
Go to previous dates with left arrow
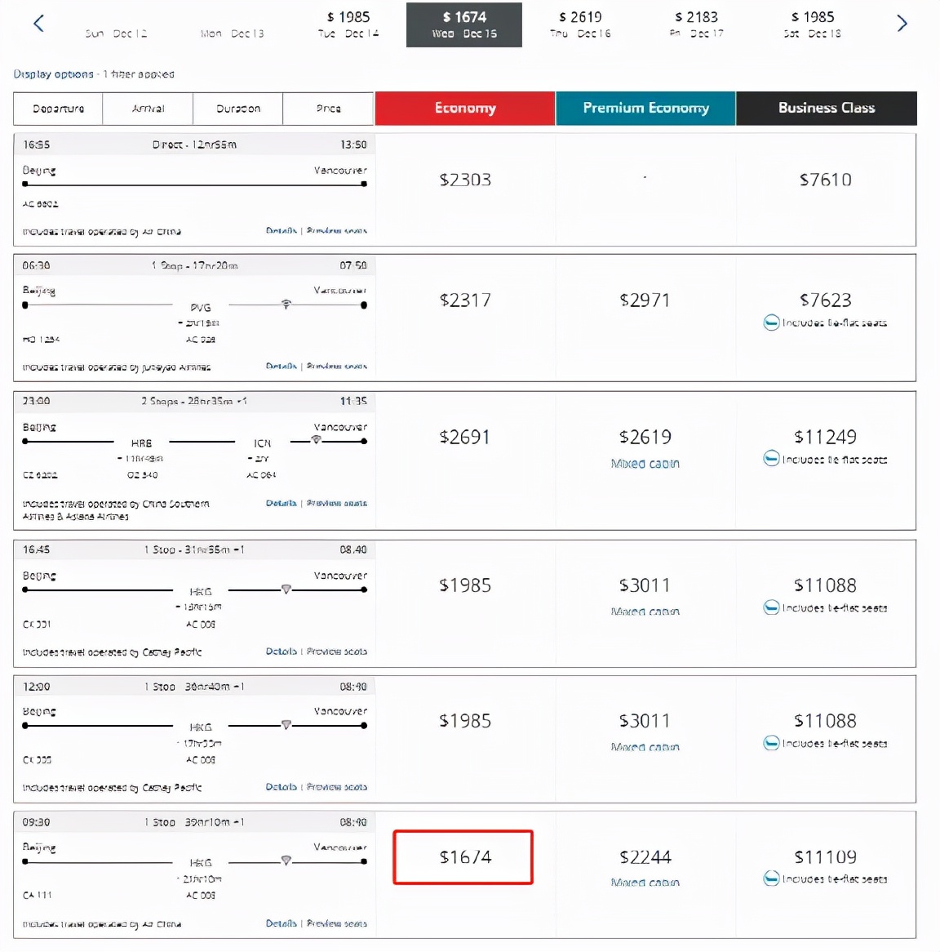pos(38,24)
